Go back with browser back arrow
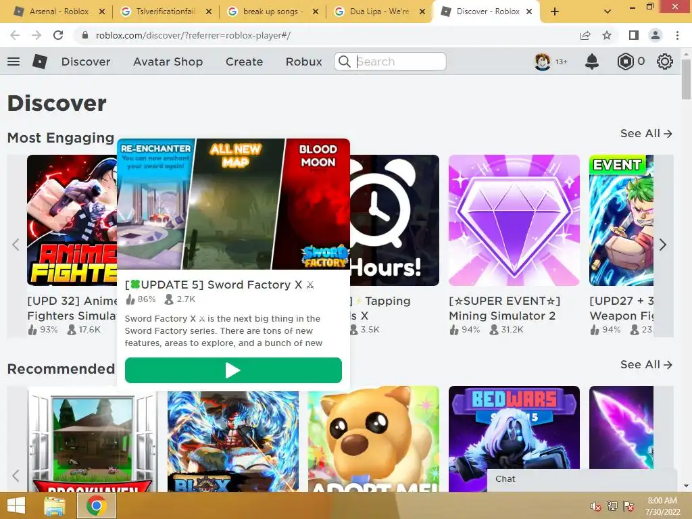This screenshot has height=519, width=692. [15, 35]
